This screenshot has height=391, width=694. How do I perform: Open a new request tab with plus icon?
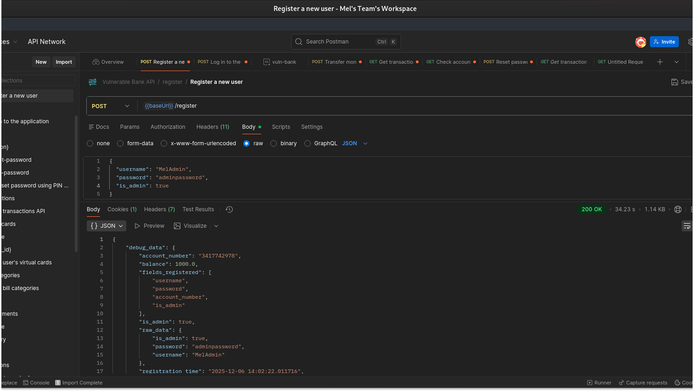[660, 62]
